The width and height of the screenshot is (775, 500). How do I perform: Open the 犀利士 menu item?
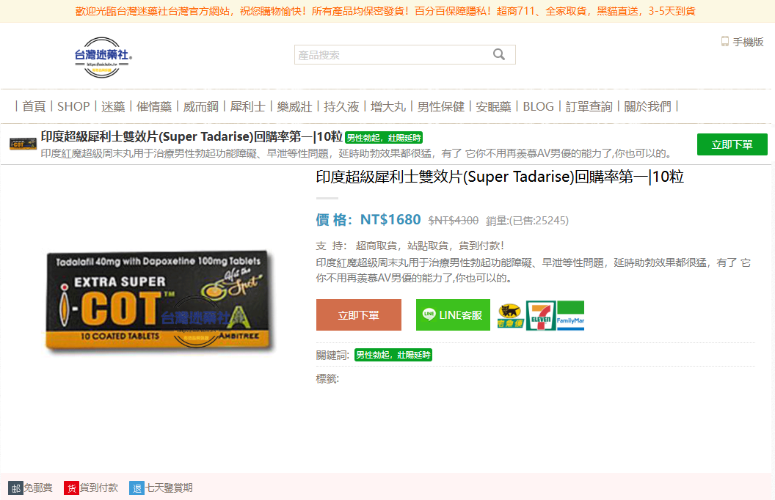[247, 106]
